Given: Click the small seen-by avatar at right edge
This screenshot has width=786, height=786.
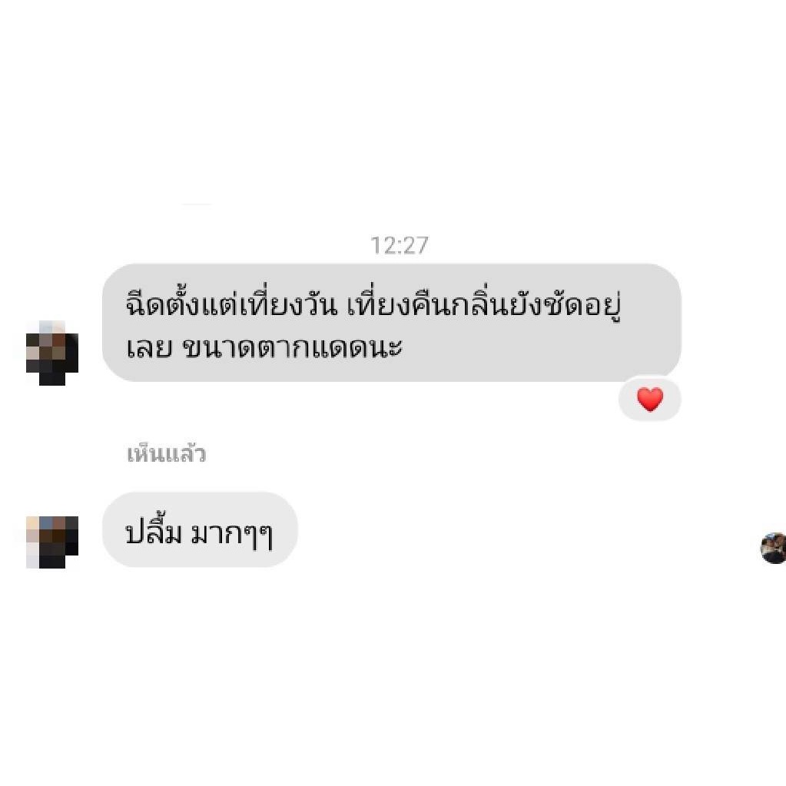Looking at the screenshot, I should point(774,549).
